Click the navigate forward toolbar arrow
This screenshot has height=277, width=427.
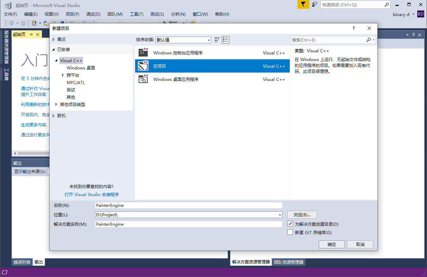[23, 23]
